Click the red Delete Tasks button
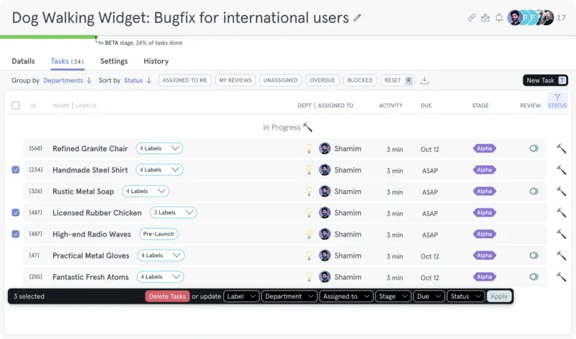The image size is (576, 339). (x=167, y=297)
